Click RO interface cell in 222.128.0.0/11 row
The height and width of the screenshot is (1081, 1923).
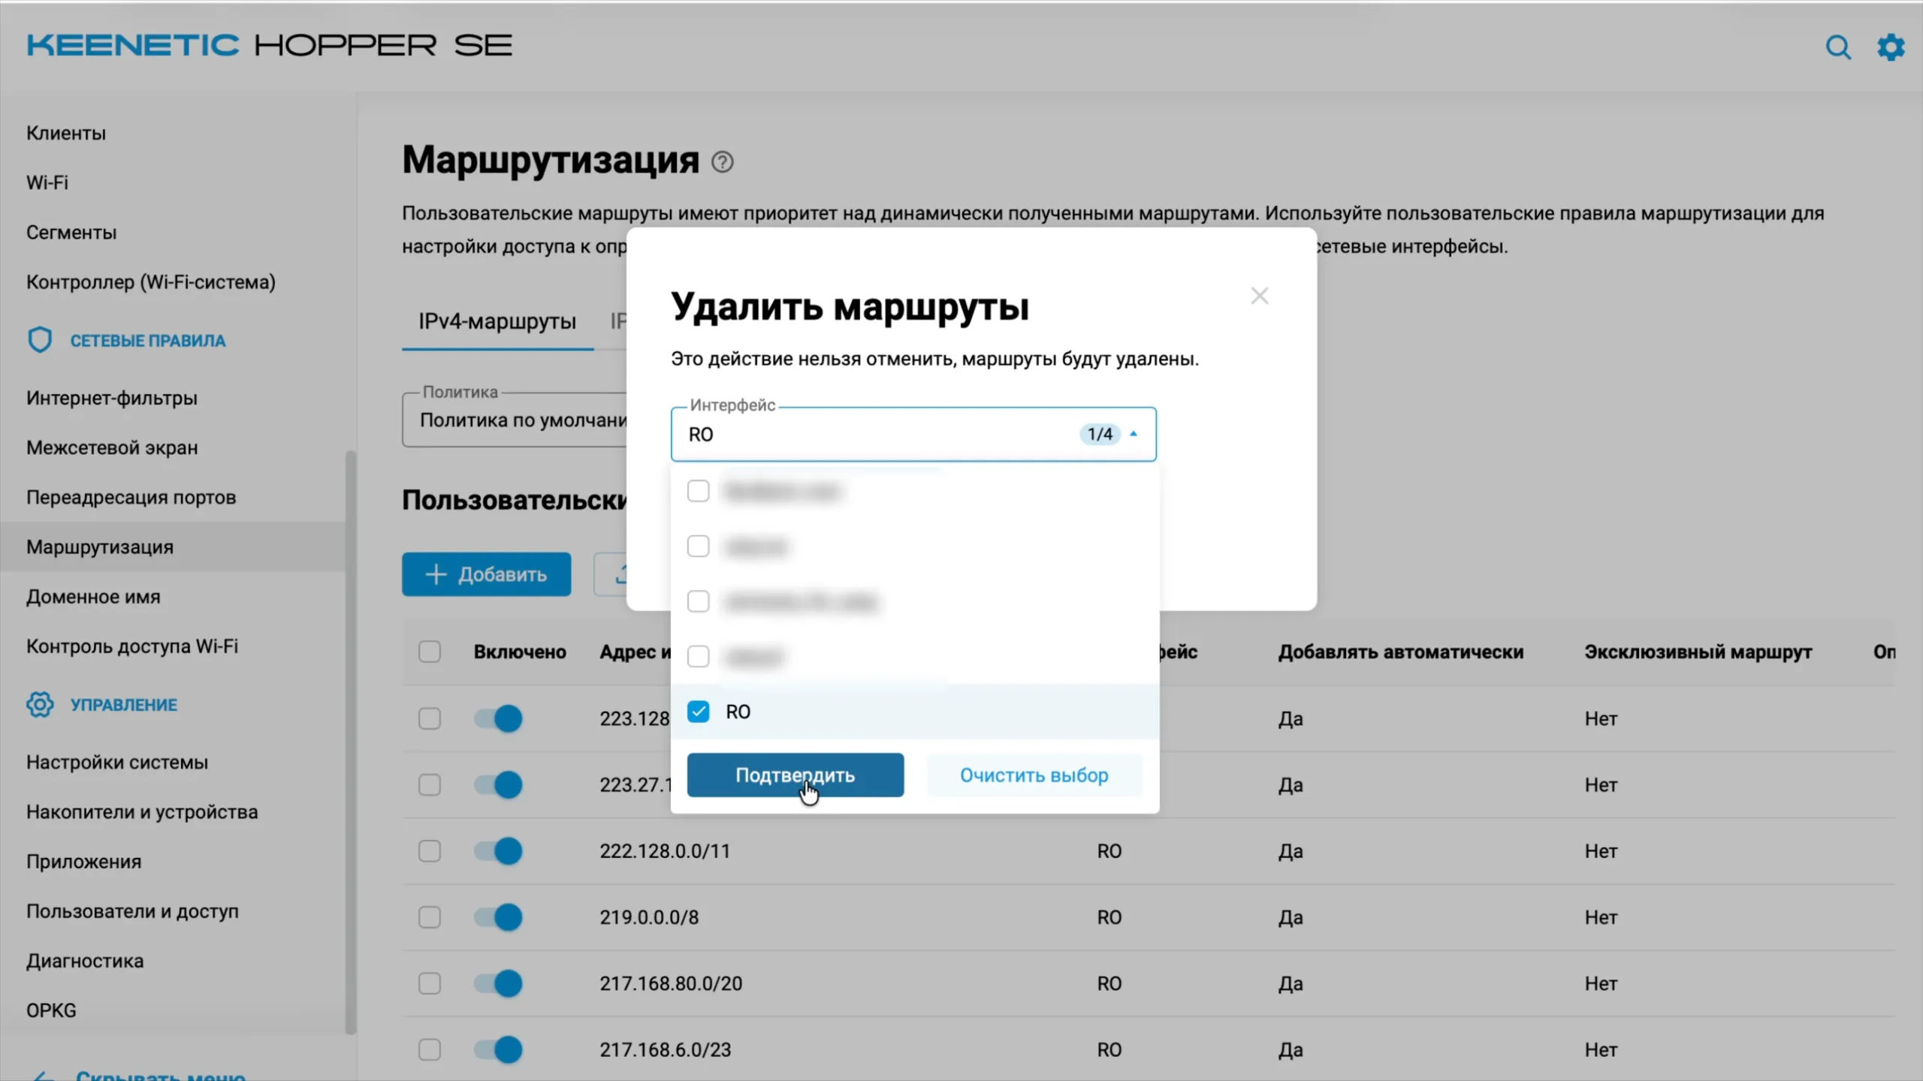pyautogui.click(x=1109, y=851)
